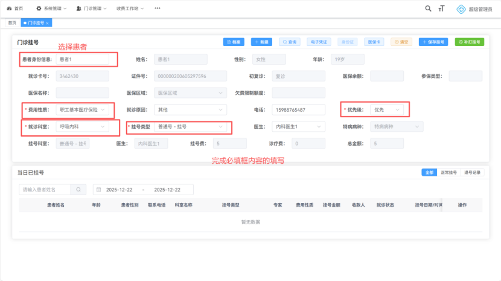Click the font size icon in header
This screenshot has width=501, height=281.
coord(441,8)
